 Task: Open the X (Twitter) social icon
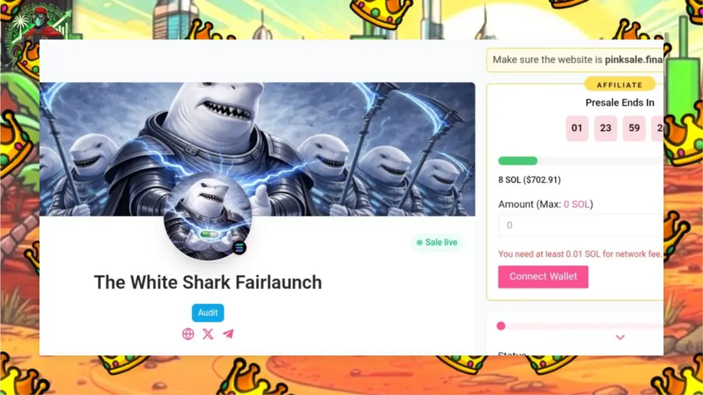pyautogui.click(x=208, y=334)
